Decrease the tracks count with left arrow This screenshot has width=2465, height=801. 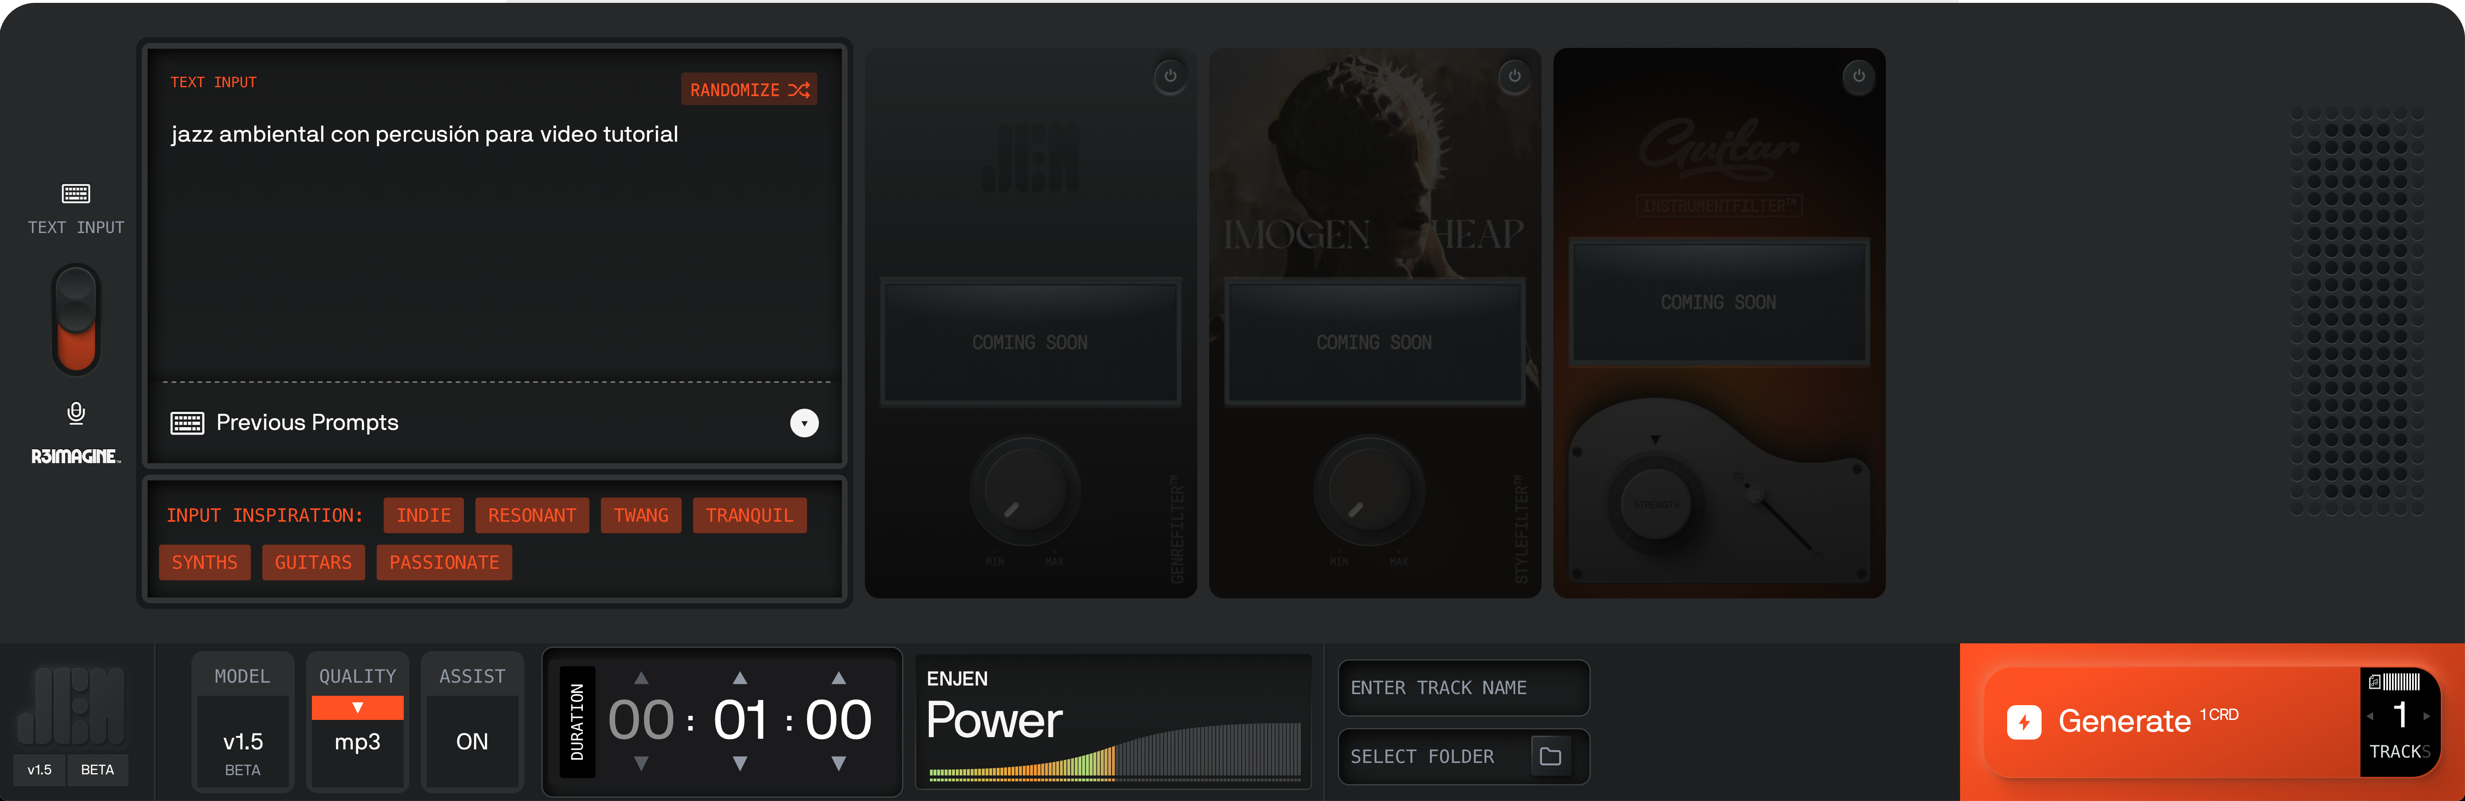pyautogui.click(x=2370, y=716)
